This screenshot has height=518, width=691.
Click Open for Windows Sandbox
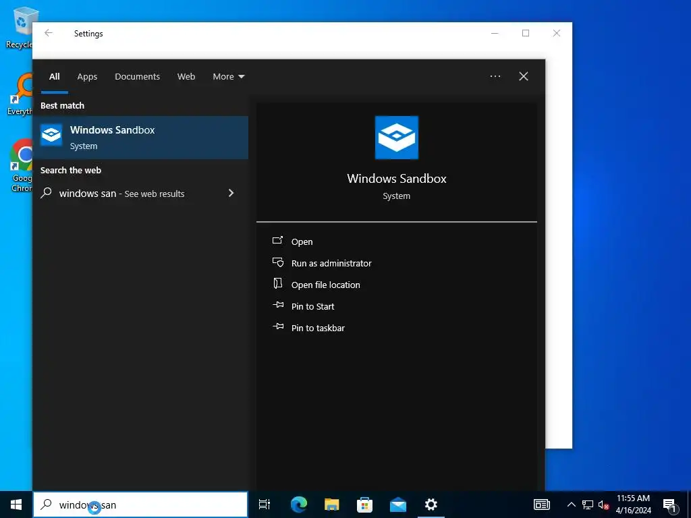[x=302, y=242]
